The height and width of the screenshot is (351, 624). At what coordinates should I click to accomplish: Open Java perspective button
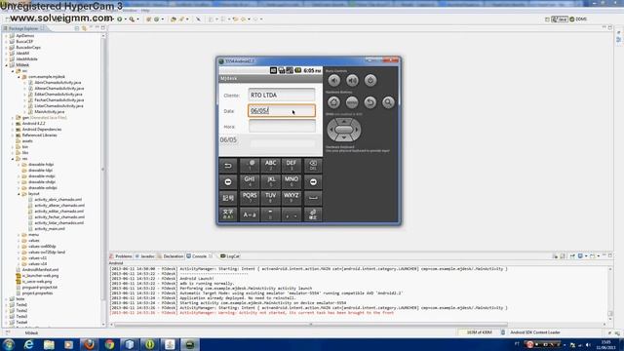tap(560, 19)
